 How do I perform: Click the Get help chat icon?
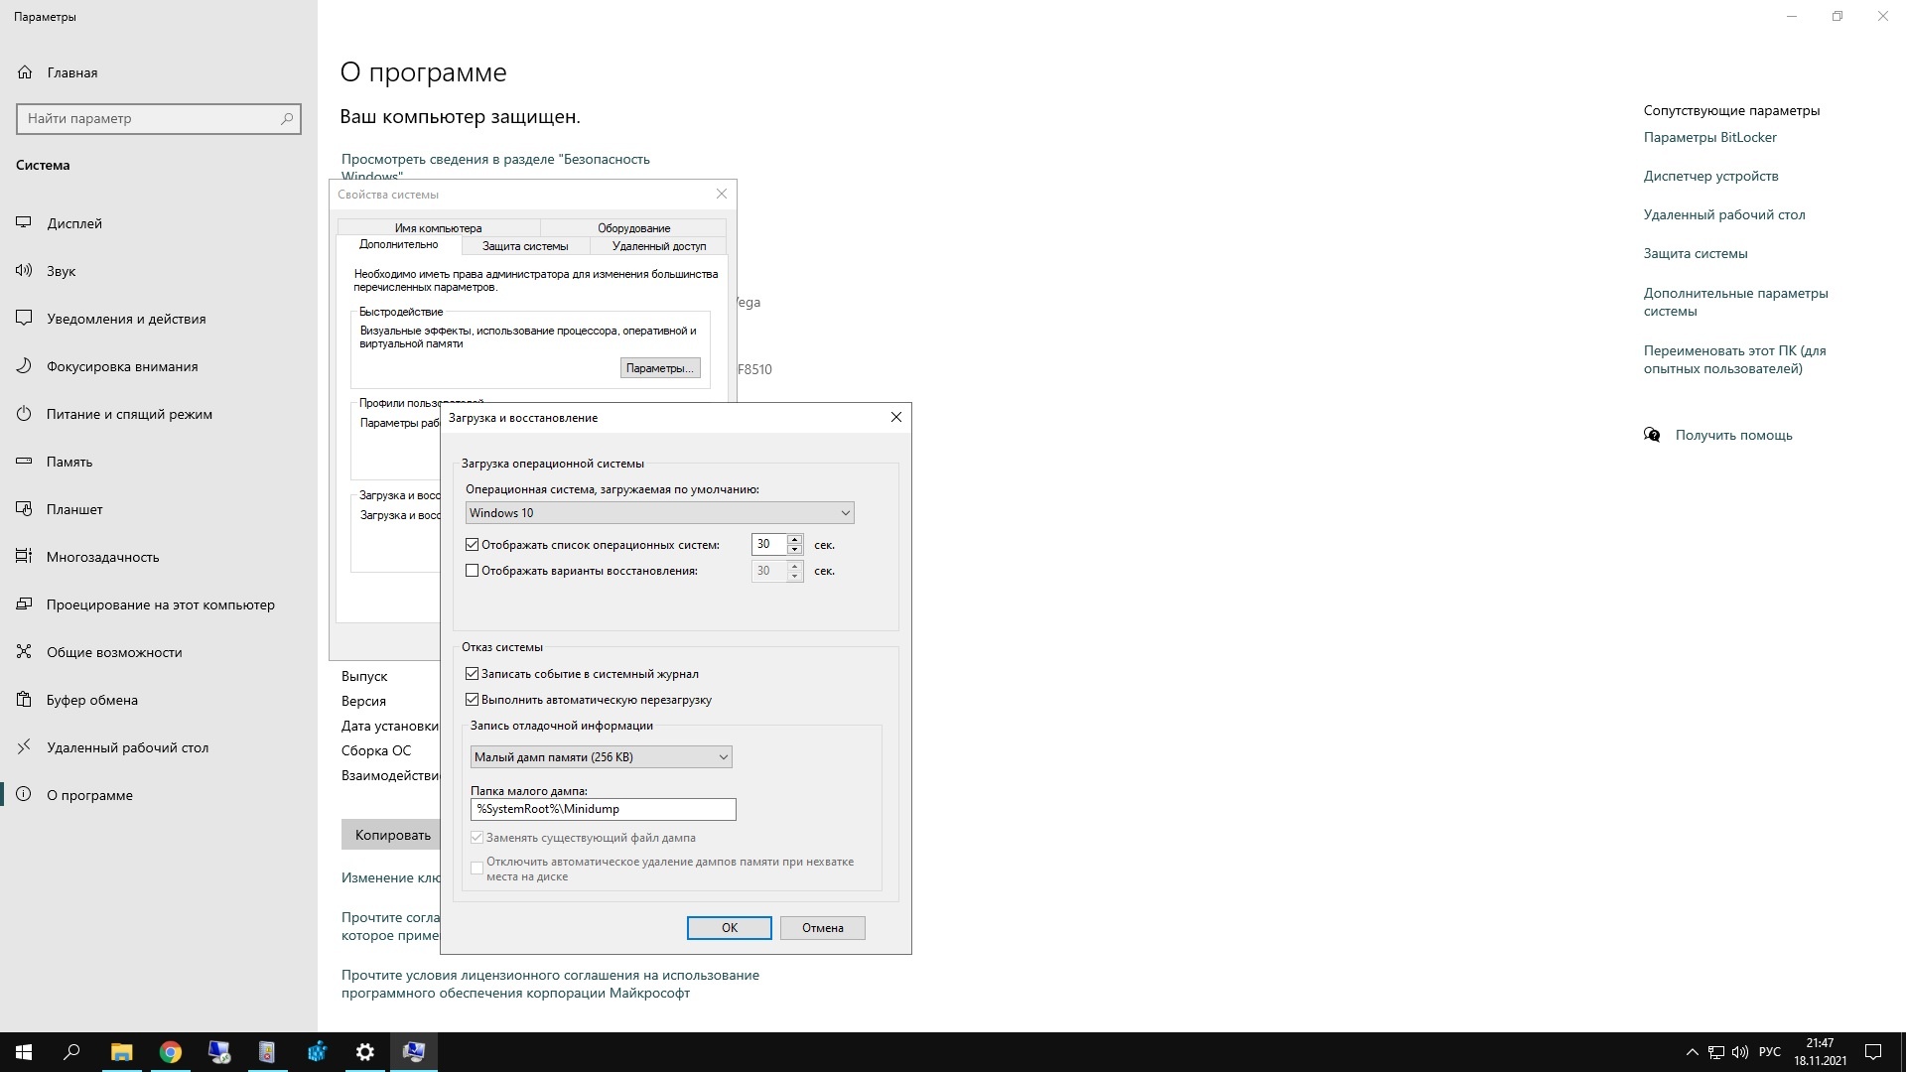coord(1652,435)
